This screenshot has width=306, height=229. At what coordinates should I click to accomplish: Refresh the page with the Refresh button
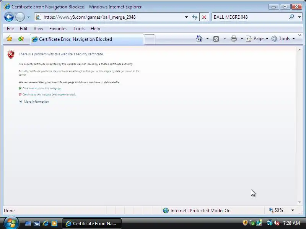[x=195, y=17]
